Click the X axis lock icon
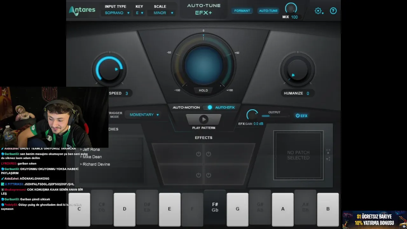 coord(328,151)
